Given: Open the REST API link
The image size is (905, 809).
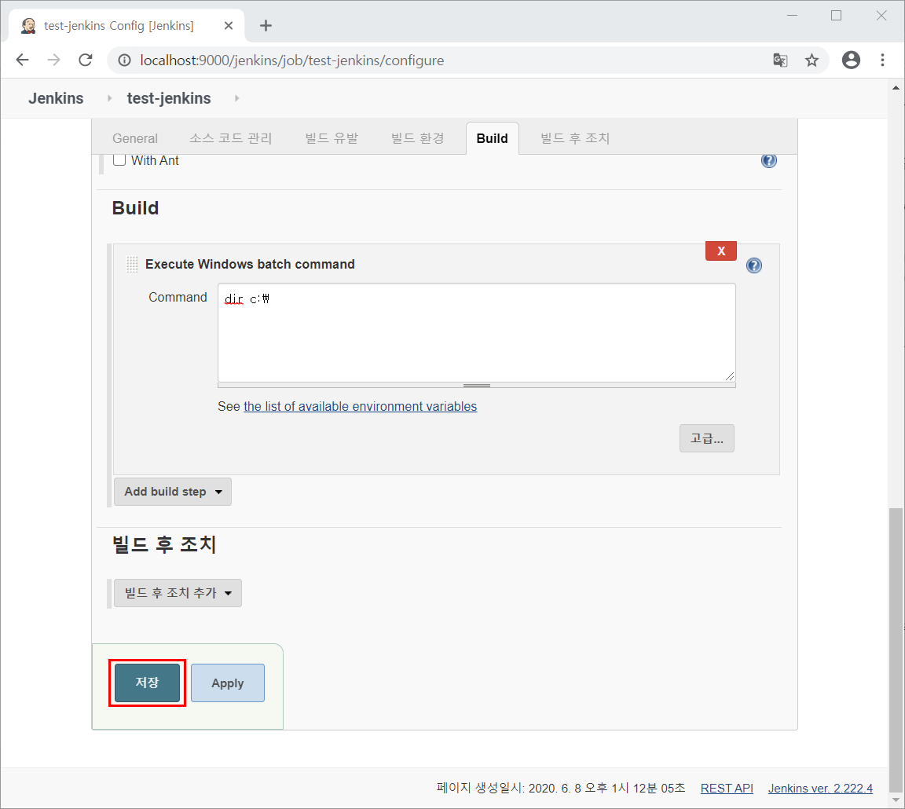Looking at the screenshot, I should pyautogui.click(x=727, y=789).
